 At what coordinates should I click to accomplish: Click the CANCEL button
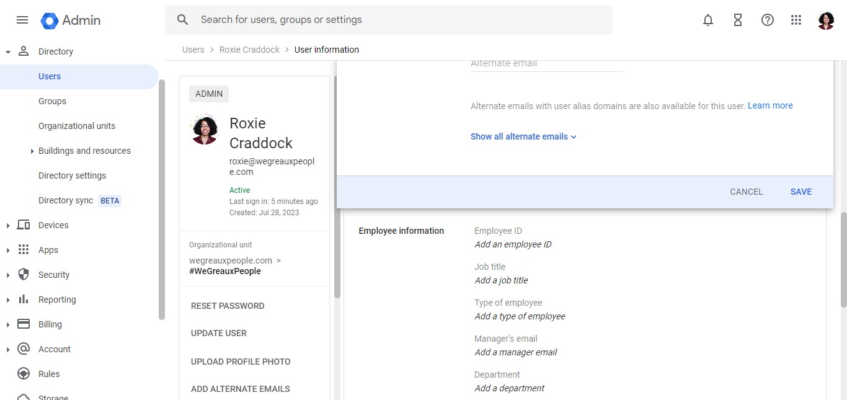click(746, 192)
